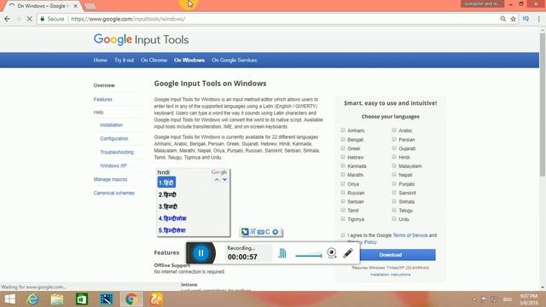Check the Amharic language checkbox
This screenshot has width=546, height=307.
coord(343,130)
